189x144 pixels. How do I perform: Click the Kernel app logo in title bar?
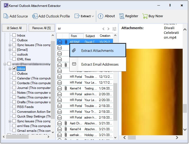click(6, 5)
